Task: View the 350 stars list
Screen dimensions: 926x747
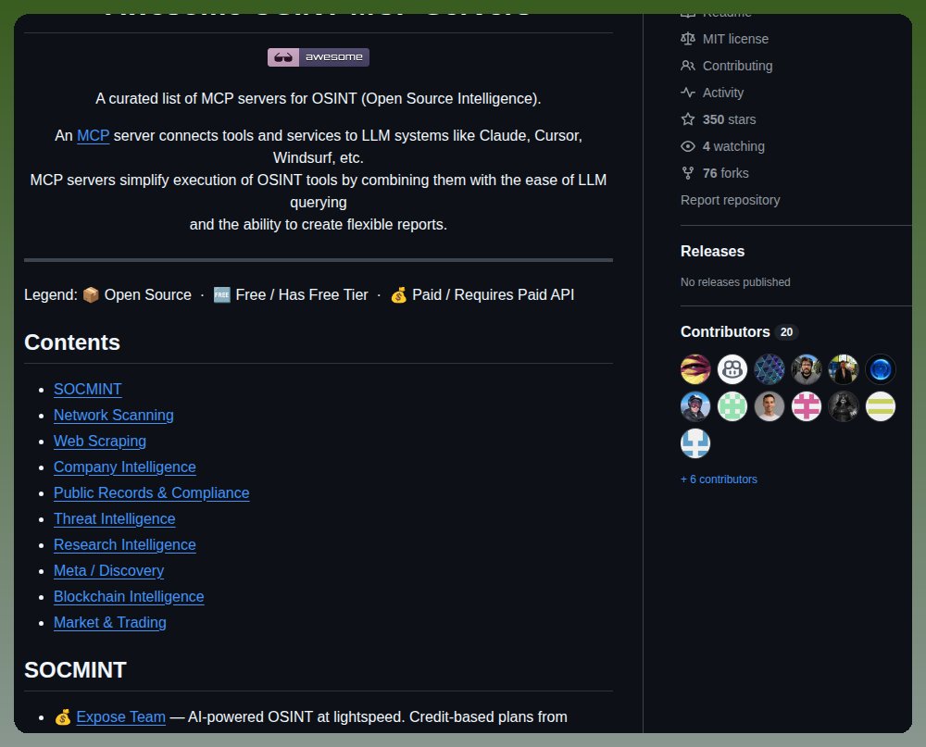Action: coord(730,119)
